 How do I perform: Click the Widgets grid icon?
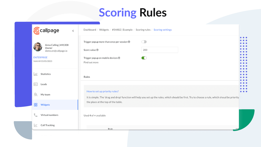pos(35,105)
